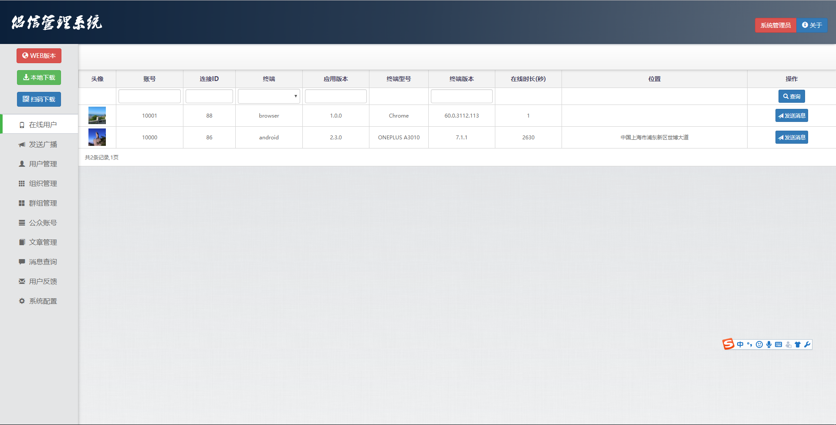Toggle Chinese/English mode 中 in IME bar

click(x=740, y=344)
